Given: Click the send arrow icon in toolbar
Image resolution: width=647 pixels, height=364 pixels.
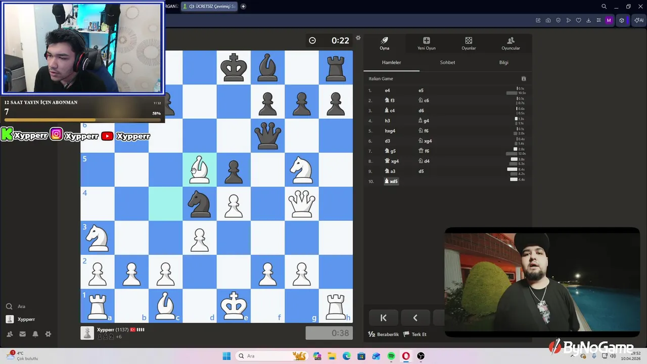Looking at the screenshot, I should pyautogui.click(x=568, y=20).
